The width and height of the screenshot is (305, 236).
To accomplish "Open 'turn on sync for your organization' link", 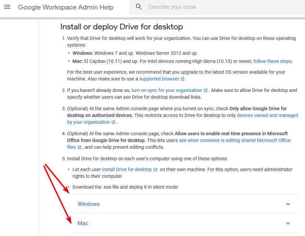I will tap(167, 90).
